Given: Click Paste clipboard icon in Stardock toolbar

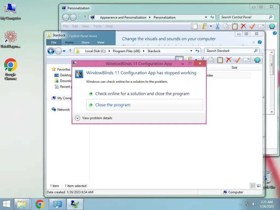Looking at the screenshot, I should click(x=220, y=60).
